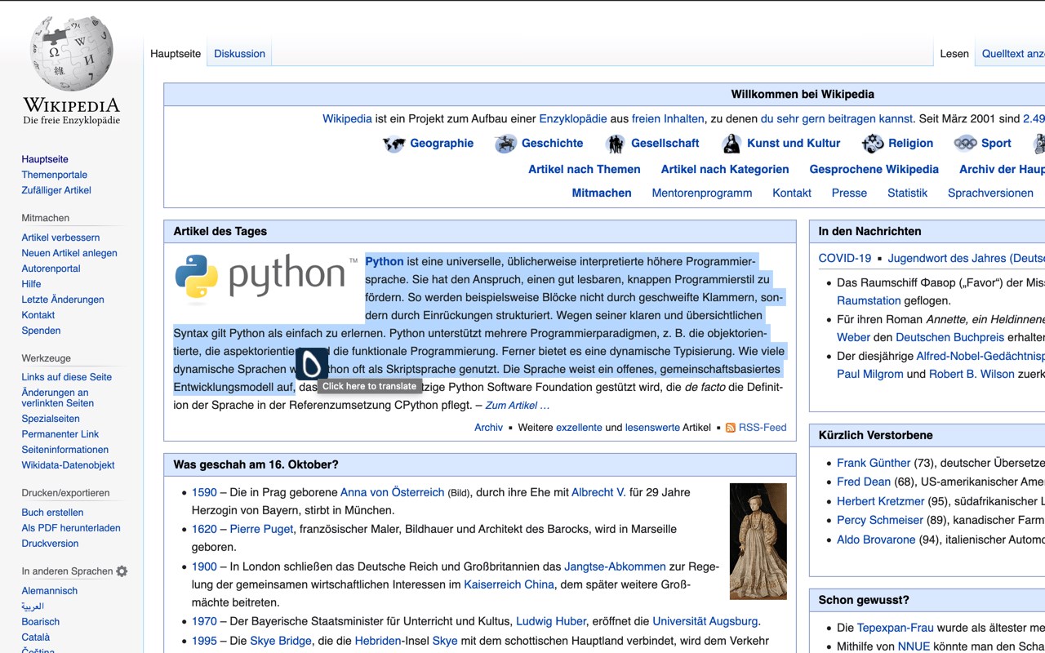Open the Skye Bridge link
Viewport: 1045px width, 653px height.
tap(281, 641)
